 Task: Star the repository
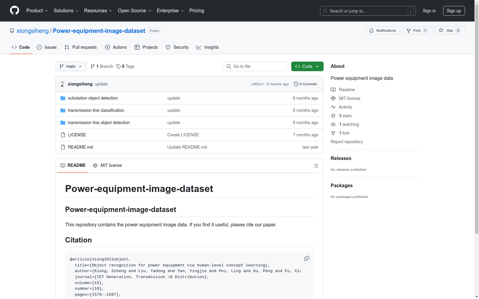(449, 30)
